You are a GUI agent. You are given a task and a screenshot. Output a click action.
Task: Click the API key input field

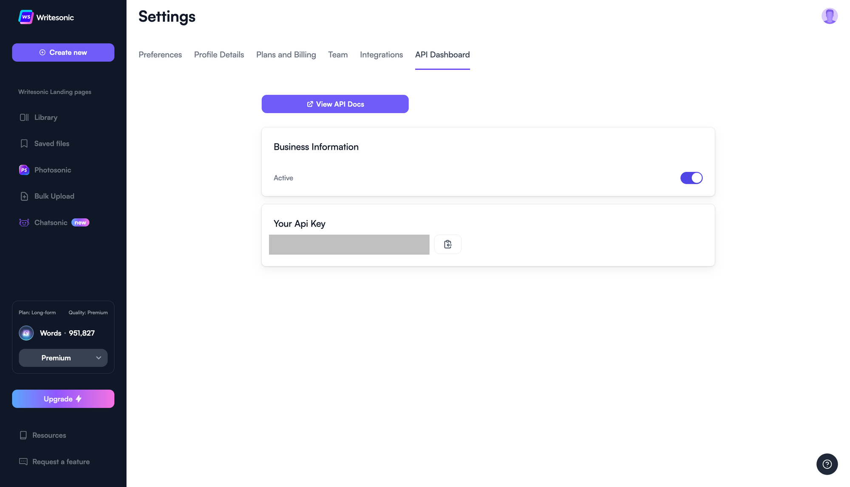tap(349, 245)
